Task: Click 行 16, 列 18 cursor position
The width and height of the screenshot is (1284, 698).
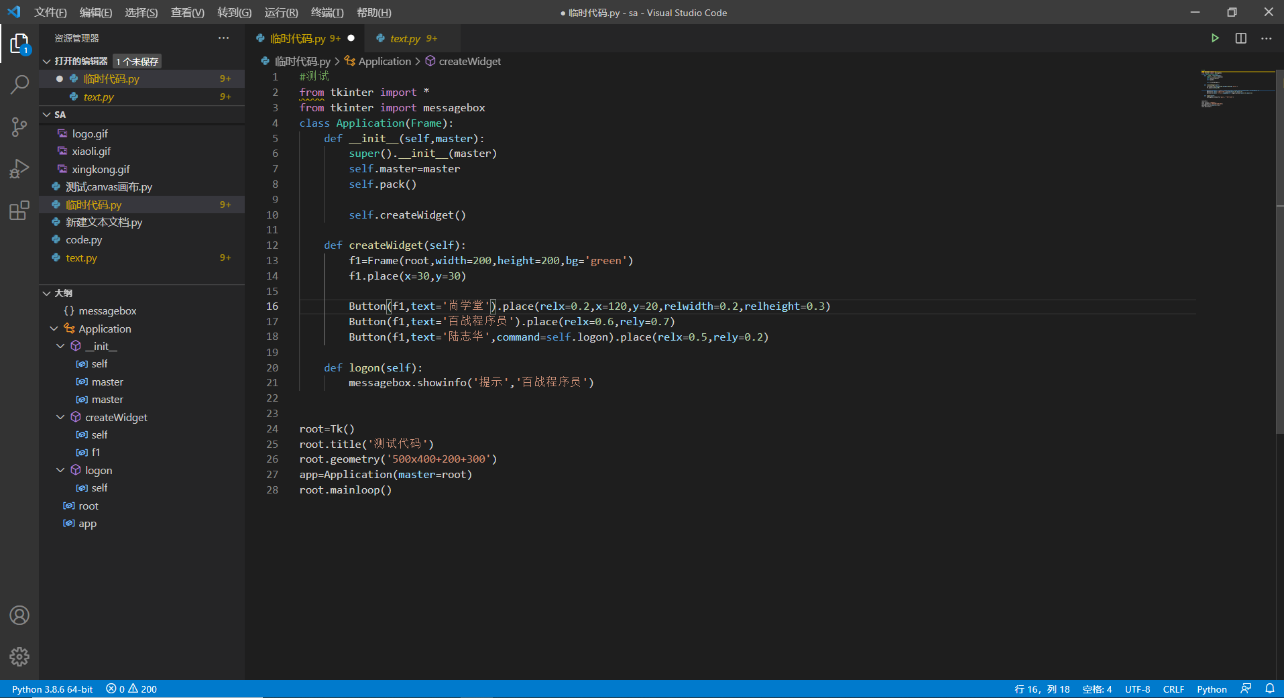Action: coord(1042,689)
